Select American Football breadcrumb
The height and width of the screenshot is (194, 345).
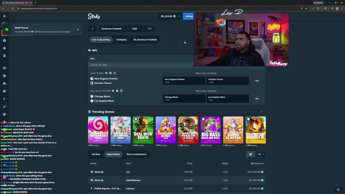[x=111, y=29]
